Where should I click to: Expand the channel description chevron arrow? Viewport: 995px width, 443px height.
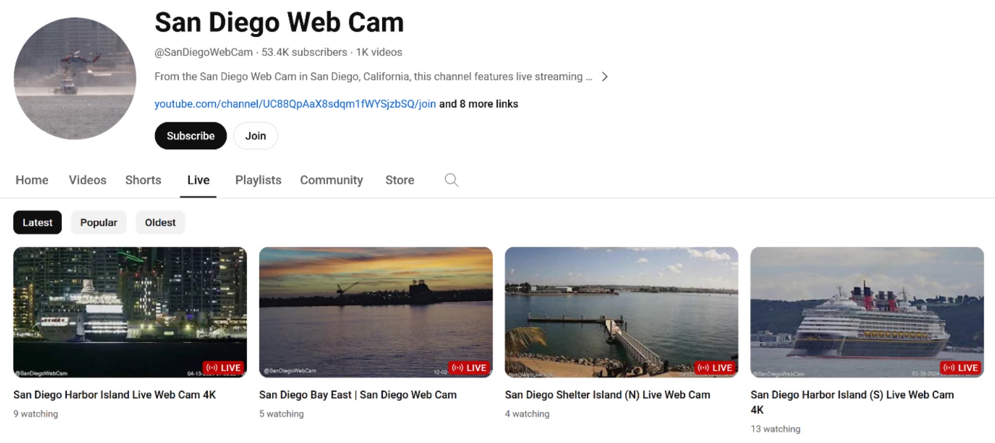tap(605, 76)
